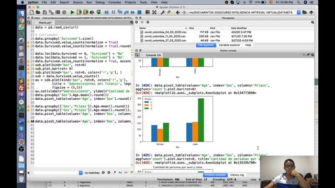
Task: Click the Re-run last script icon
Action: click(x=99, y=13)
